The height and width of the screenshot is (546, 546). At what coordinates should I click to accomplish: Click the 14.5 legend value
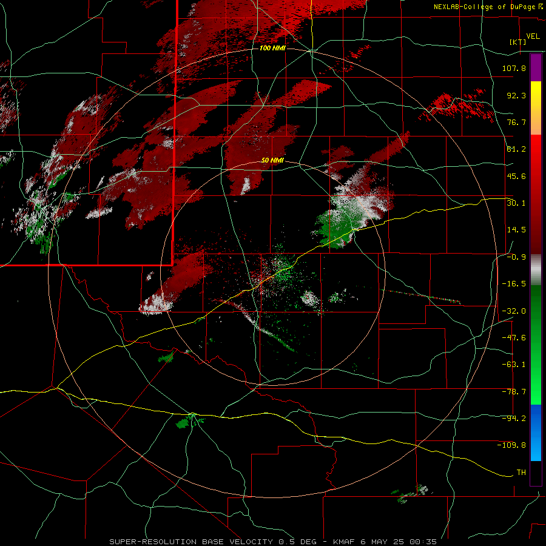point(516,230)
